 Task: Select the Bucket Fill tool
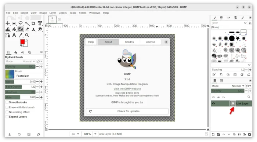[14, 29]
